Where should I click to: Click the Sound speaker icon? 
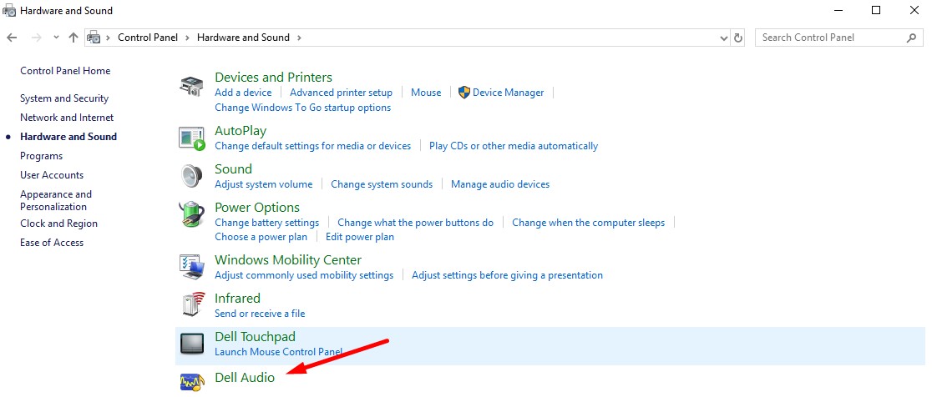point(191,176)
